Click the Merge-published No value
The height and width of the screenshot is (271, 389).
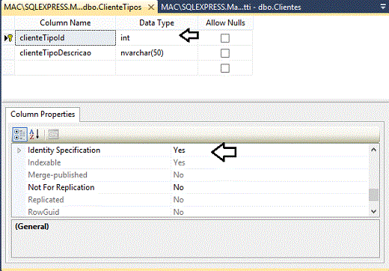(179, 175)
